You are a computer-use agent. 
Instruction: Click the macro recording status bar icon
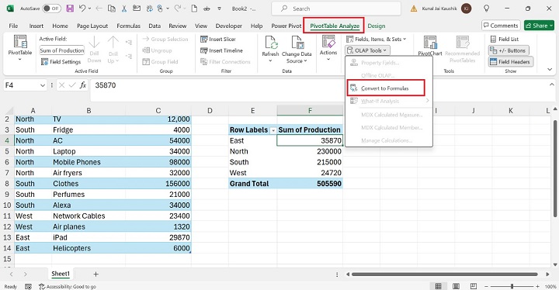pos(28,286)
